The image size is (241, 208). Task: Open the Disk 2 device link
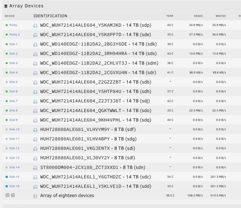coord(13,54)
